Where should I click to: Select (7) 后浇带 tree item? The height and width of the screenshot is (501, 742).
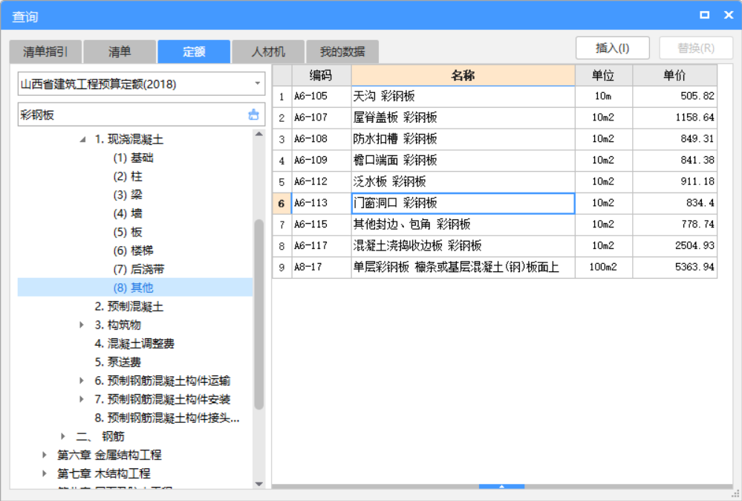pos(139,269)
